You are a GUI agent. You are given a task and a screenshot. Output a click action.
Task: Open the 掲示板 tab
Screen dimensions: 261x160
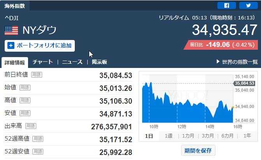99,62
